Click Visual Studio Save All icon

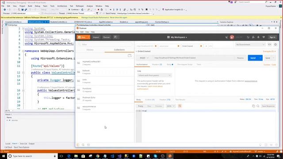point(26,10)
